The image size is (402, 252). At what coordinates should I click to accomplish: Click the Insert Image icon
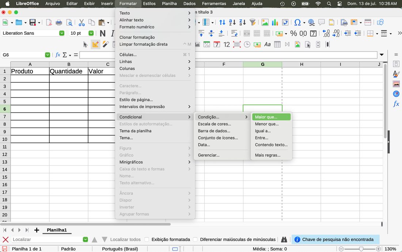tap(265, 23)
